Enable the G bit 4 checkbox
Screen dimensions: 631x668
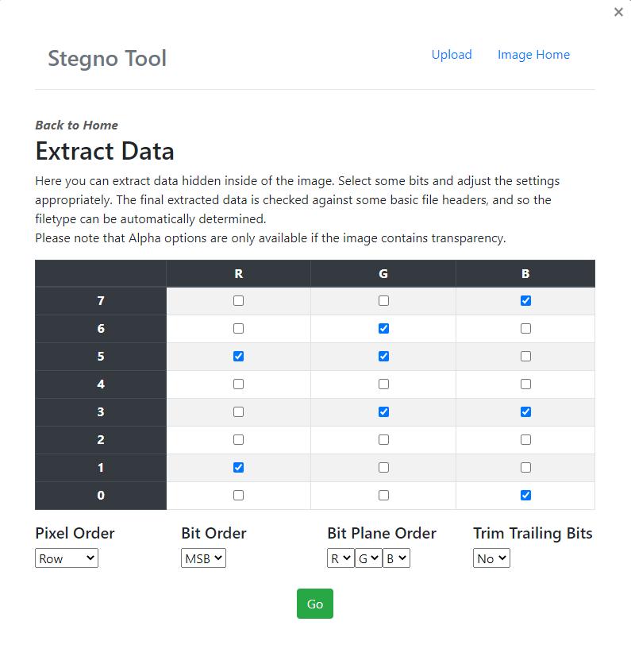(383, 384)
